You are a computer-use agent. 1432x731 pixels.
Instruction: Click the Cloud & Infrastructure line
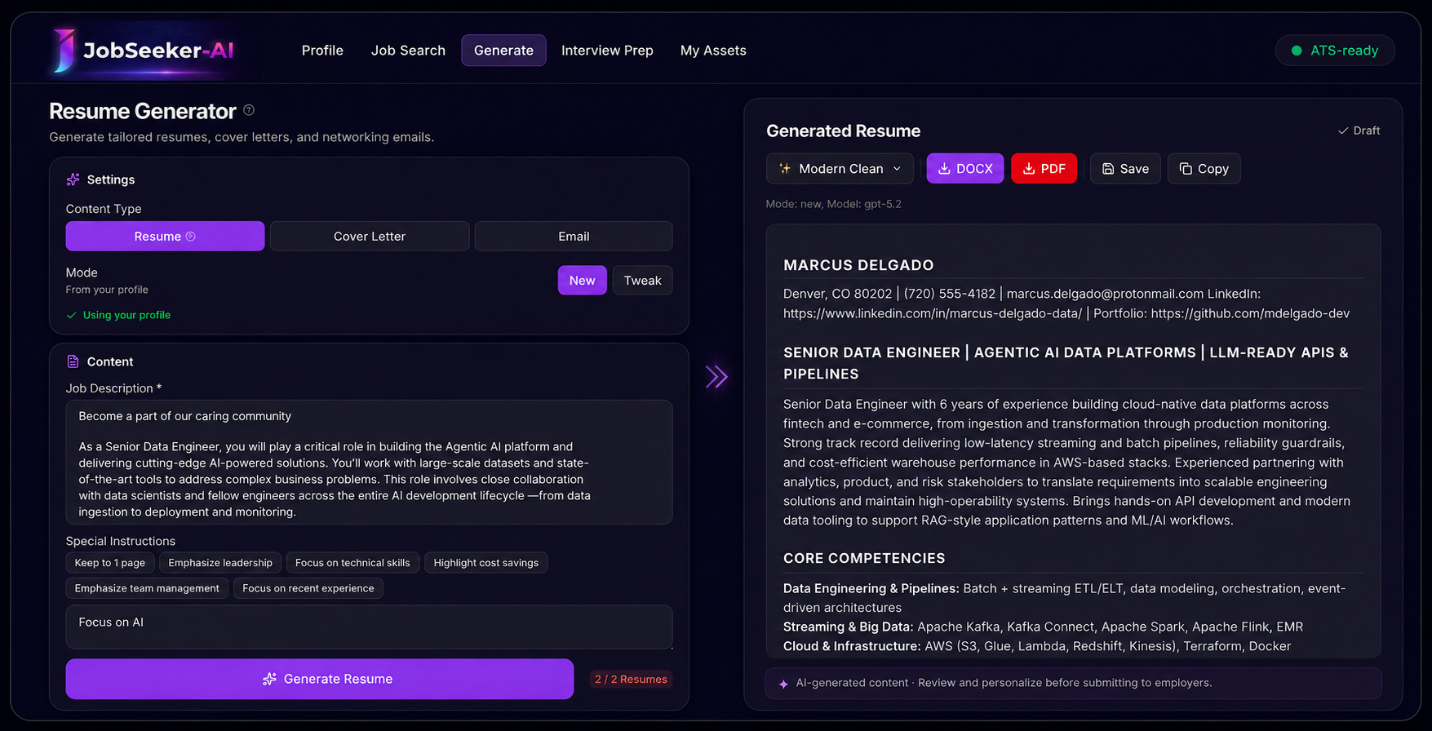coord(1037,646)
